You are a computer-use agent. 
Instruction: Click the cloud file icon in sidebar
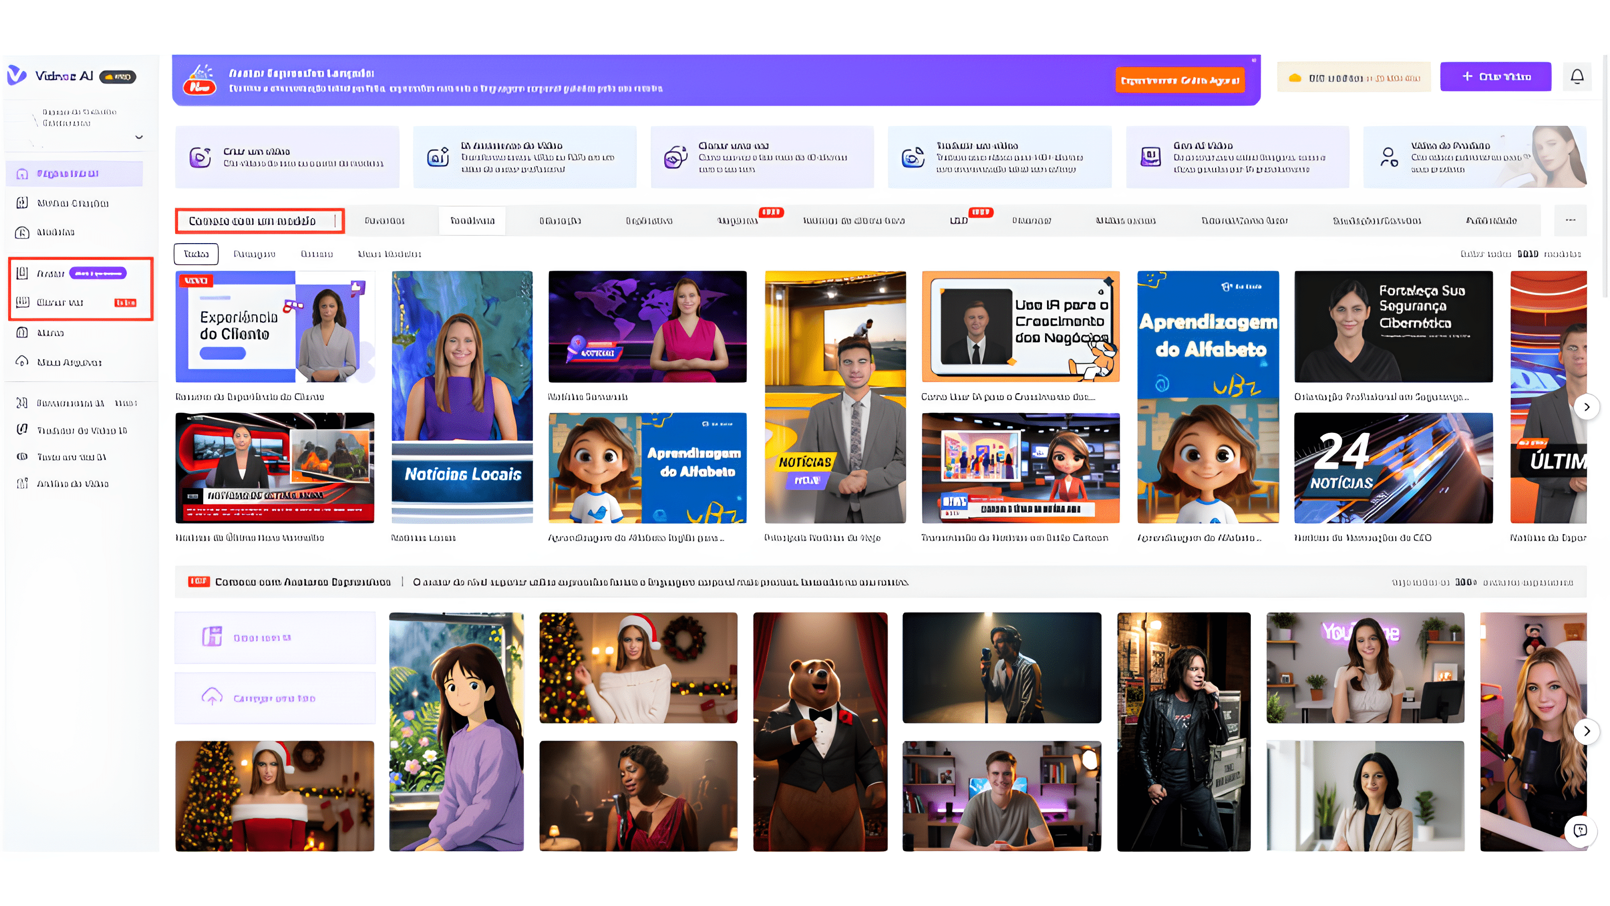tap(23, 361)
